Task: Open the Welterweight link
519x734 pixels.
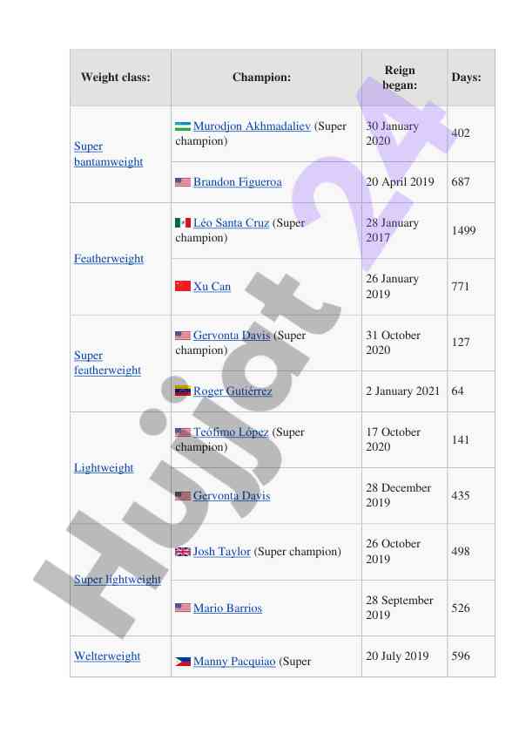Action: (x=107, y=656)
